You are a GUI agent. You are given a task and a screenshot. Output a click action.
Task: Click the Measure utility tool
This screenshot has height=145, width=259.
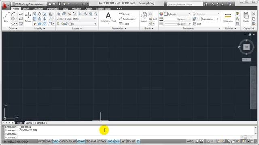tap(228, 17)
